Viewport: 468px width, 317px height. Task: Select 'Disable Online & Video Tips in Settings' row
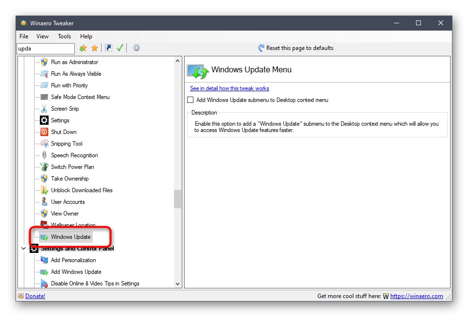coord(95,284)
